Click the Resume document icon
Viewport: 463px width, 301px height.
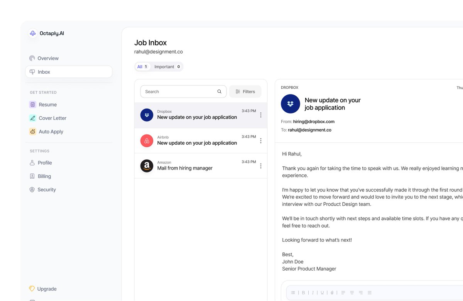coord(33,105)
